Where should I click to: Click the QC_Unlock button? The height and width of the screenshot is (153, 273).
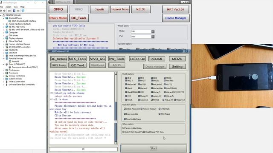pyautogui.click(x=59, y=59)
